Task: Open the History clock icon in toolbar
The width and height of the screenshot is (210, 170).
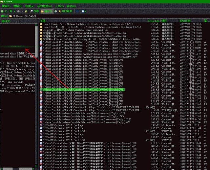Action: click(55, 11)
